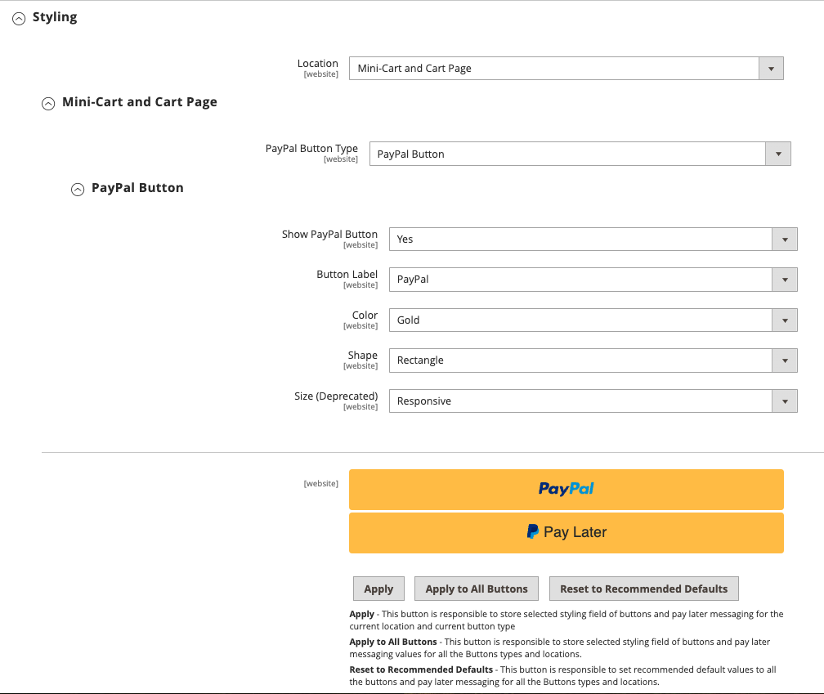This screenshot has height=694, width=824.
Task: Click the bold Apply to All Buttons description text
Action: pyautogui.click(x=393, y=642)
